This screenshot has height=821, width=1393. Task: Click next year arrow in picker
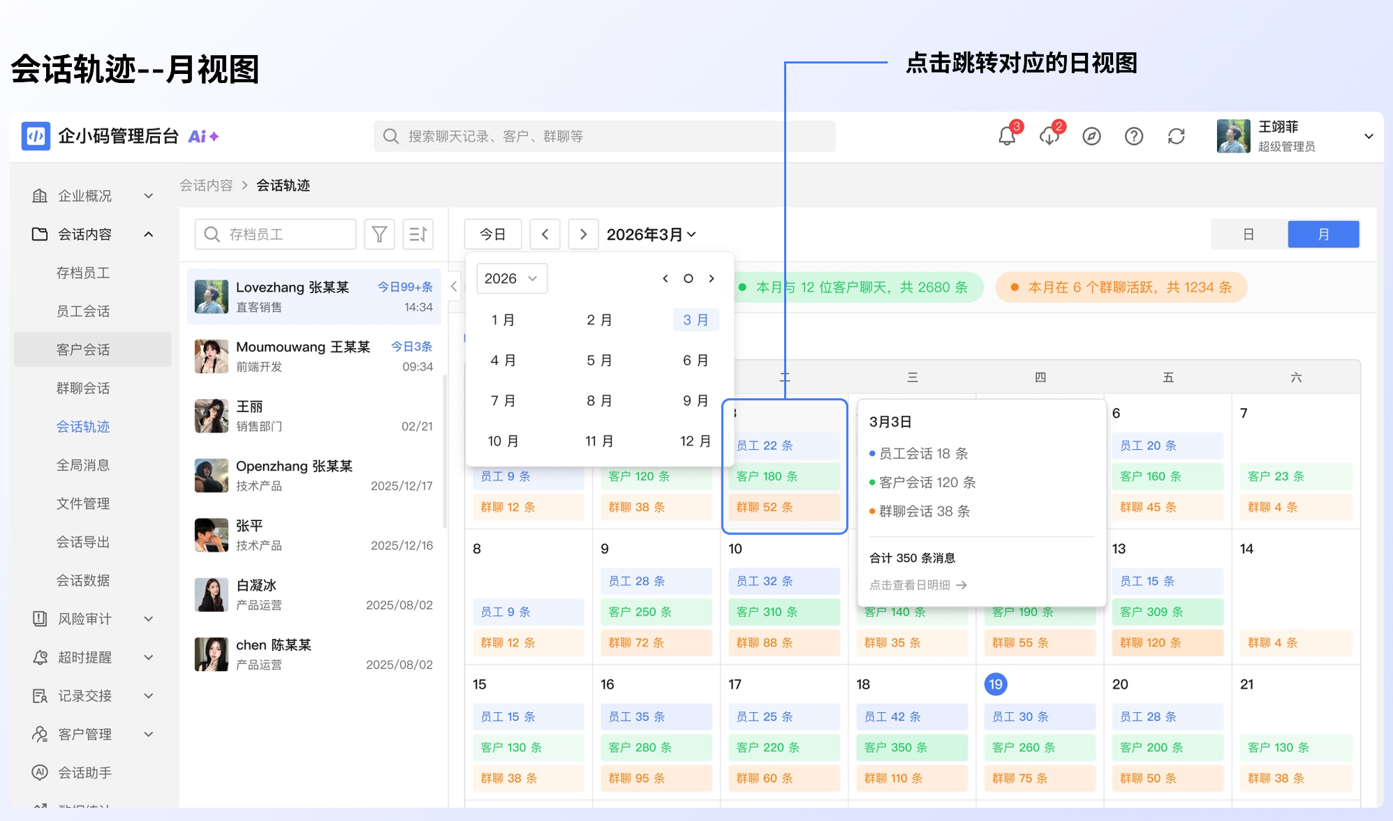(712, 278)
